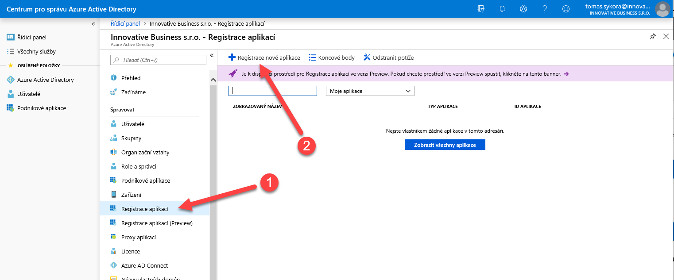The width and height of the screenshot is (674, 280).
Task: Click the rocket icon in Preview banner
Action: click(x=233, y=73)
